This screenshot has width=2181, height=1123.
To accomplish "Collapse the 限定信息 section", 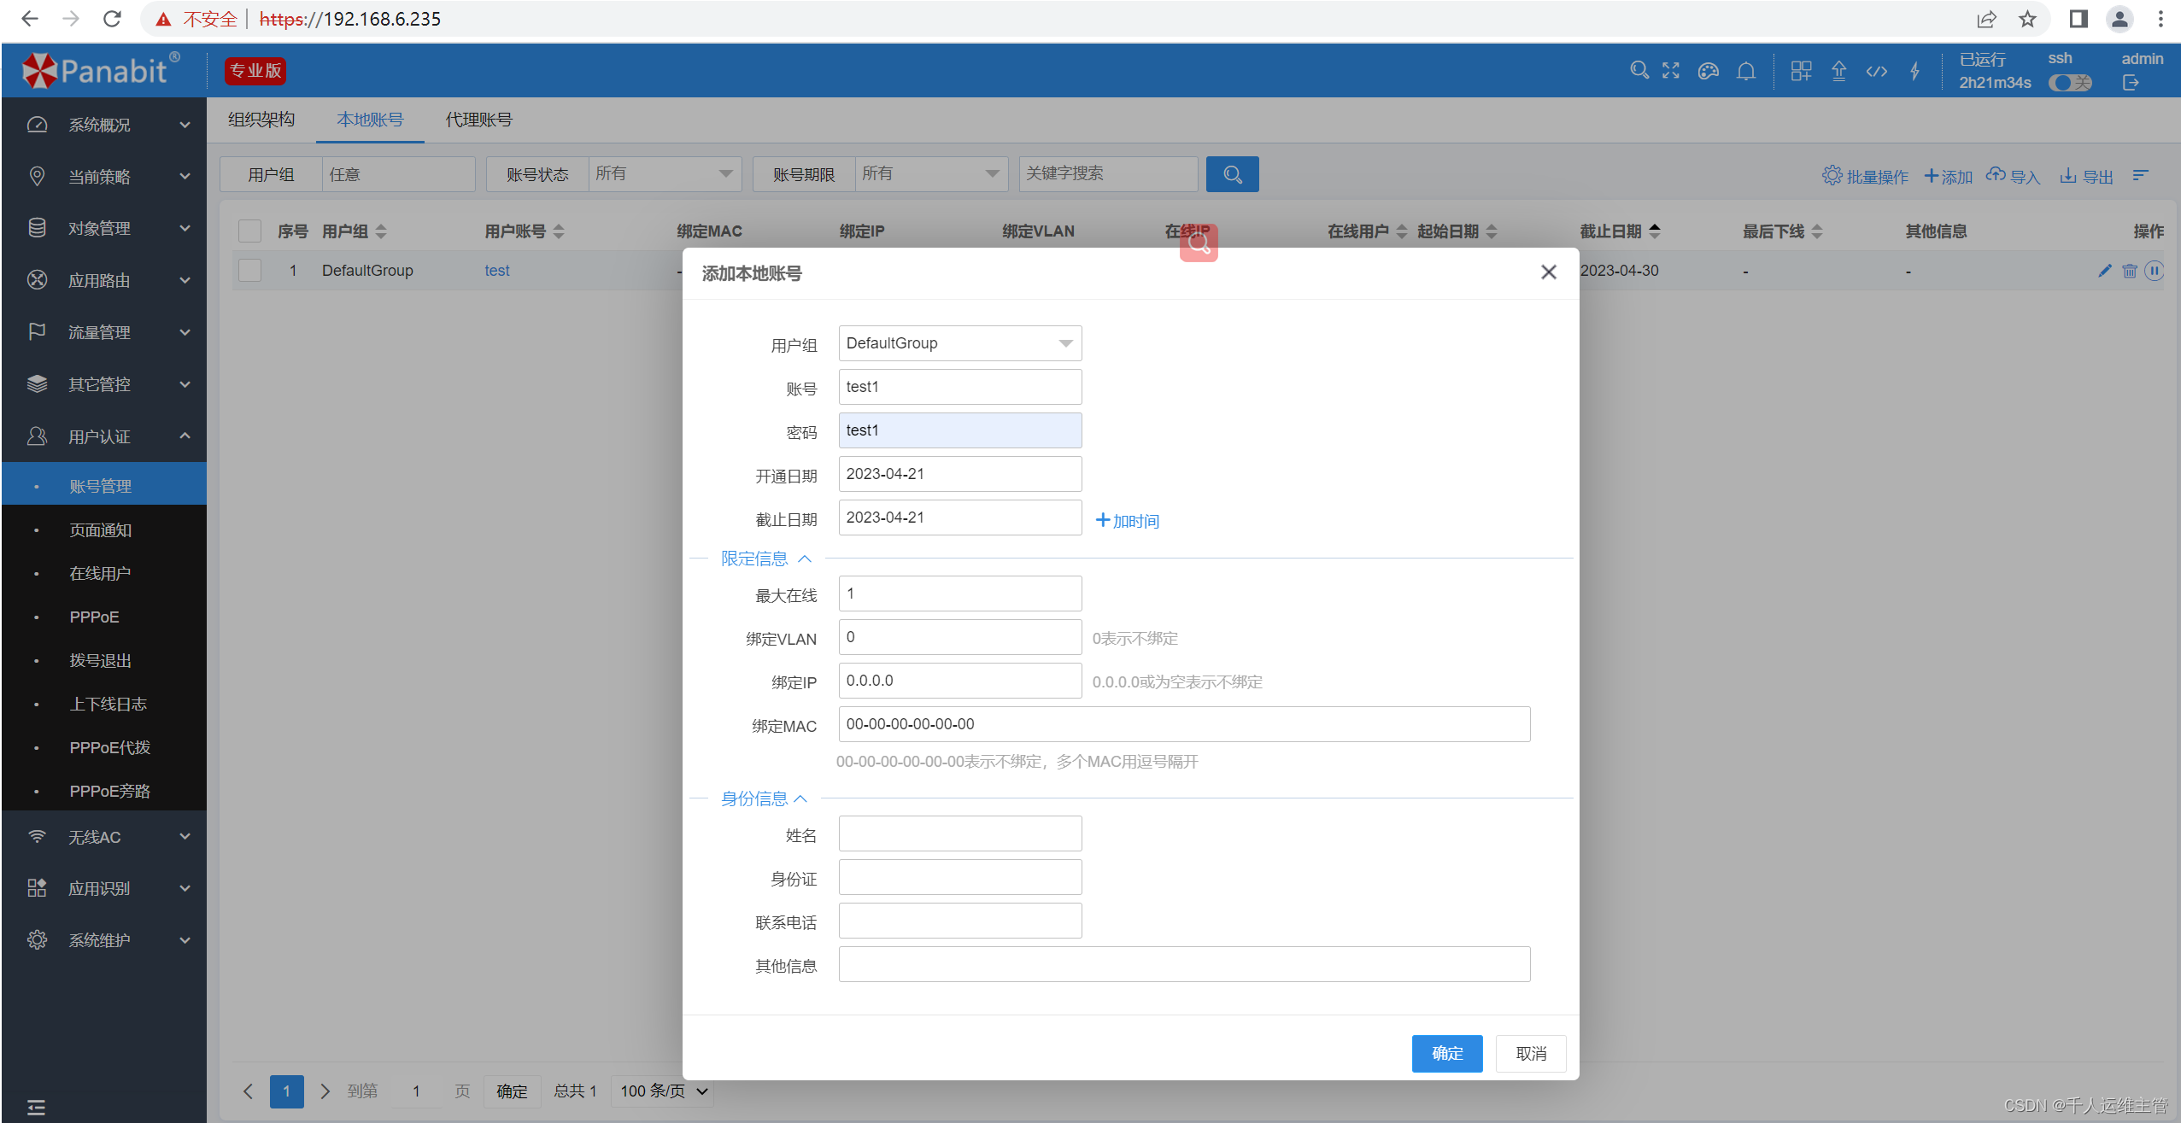I will (766, 559).
